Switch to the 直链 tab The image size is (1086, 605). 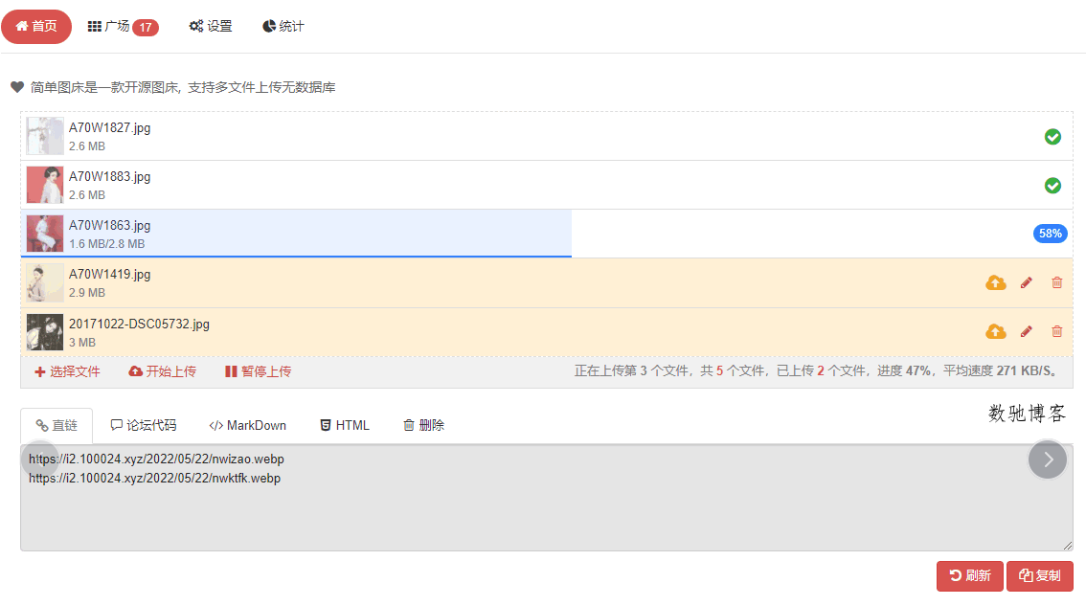pyautogui.click(x=57, y=426)
